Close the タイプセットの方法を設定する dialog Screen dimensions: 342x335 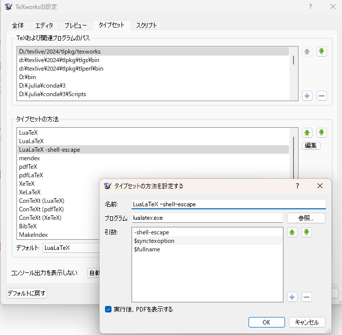(x=320, y=186)
